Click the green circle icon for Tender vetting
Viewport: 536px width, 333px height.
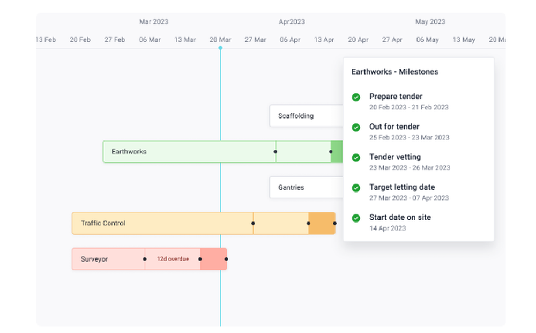tap(355, 158)
